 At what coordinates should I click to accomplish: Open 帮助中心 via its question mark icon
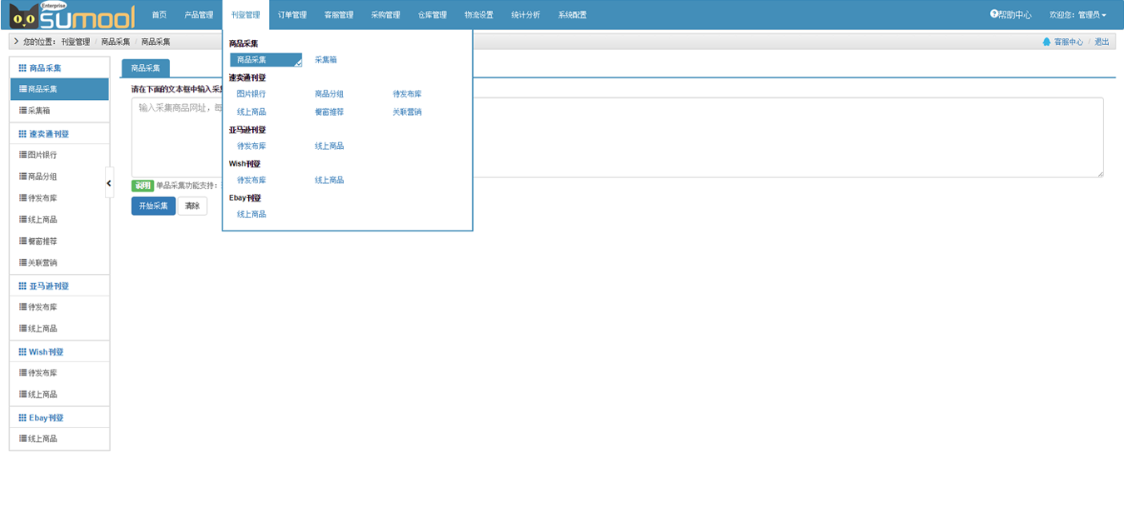pos(994,14)
